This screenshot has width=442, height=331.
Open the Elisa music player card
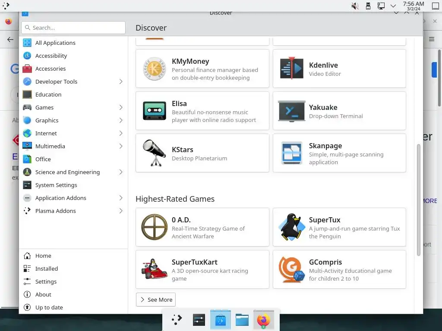click(202, 111)
